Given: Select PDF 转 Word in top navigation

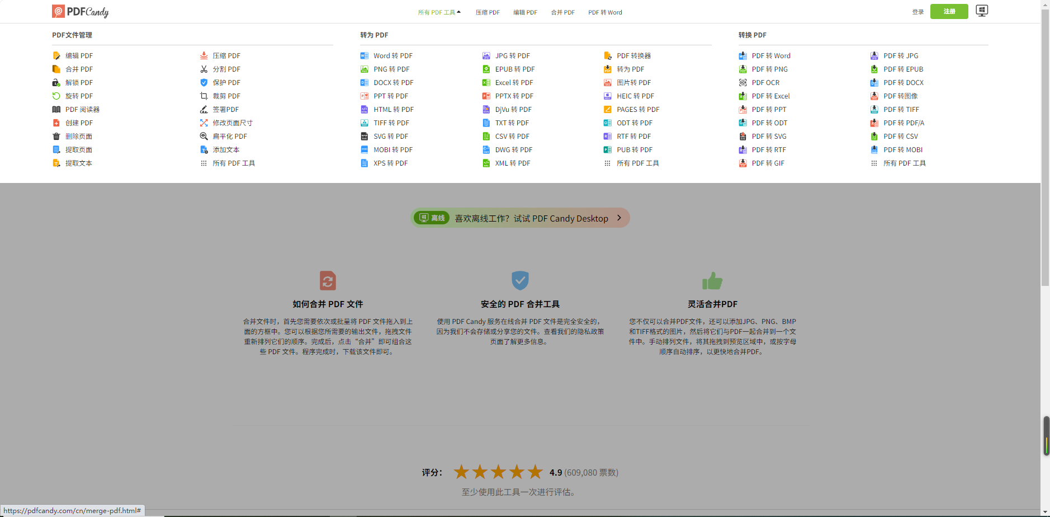Looking at the screenshot, I should [x=605, y=12].
